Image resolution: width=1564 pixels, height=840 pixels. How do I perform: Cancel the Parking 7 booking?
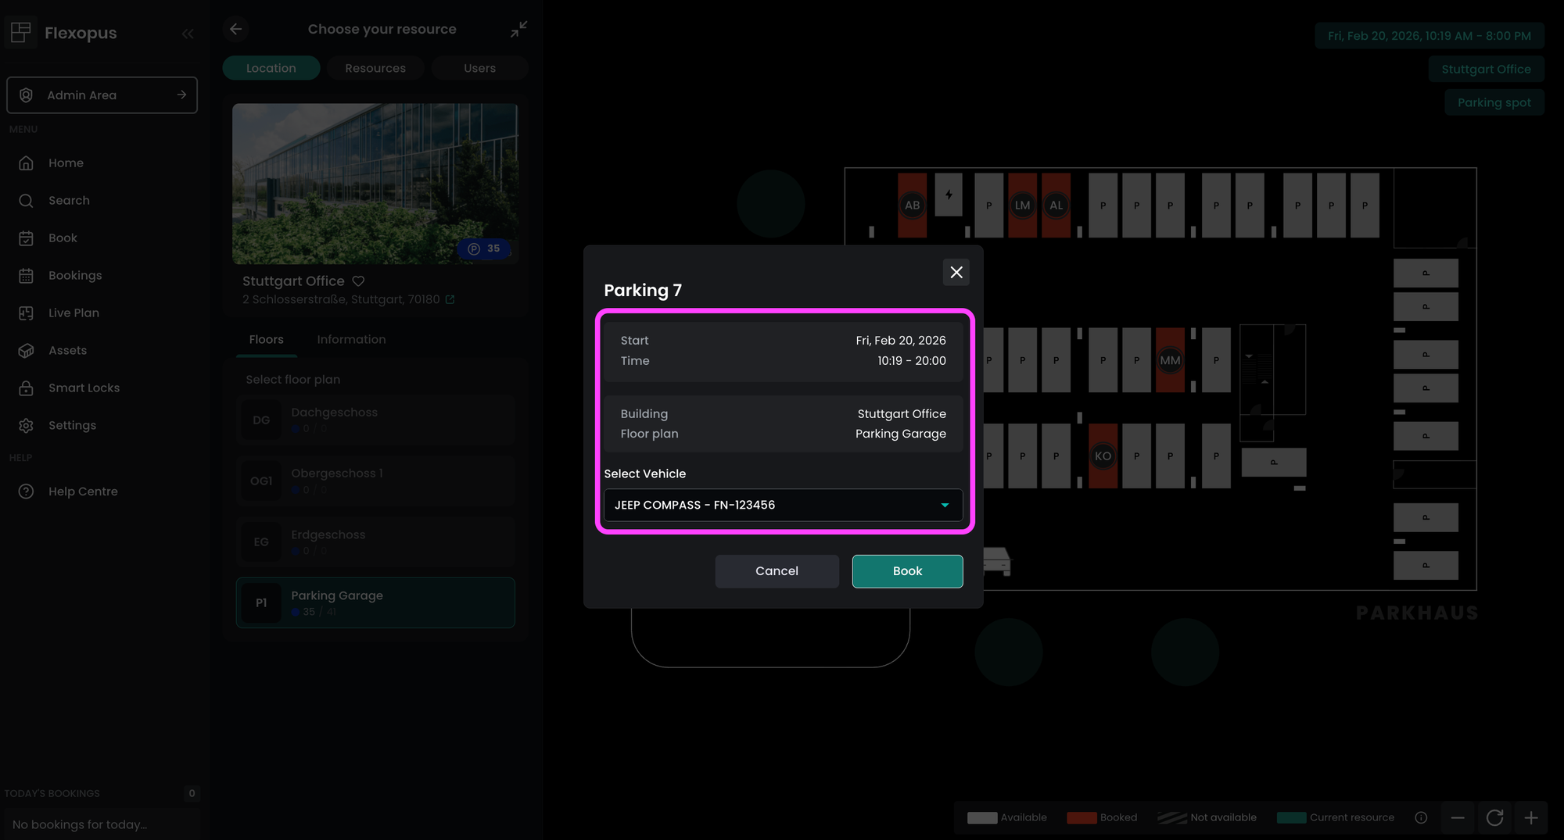coord(777,571)
